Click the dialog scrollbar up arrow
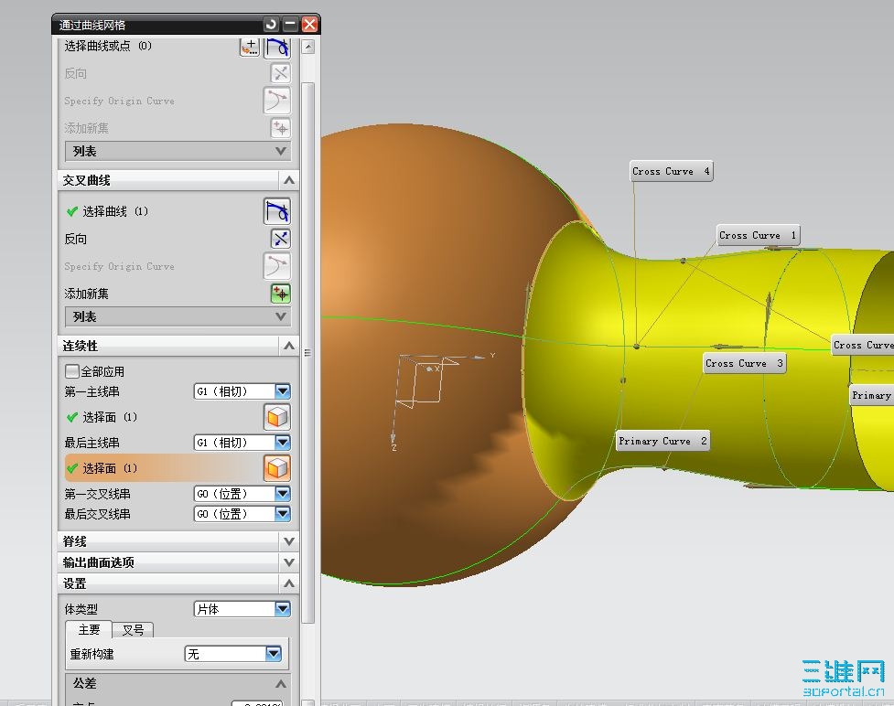894x706 pixels. click(307, 47)
